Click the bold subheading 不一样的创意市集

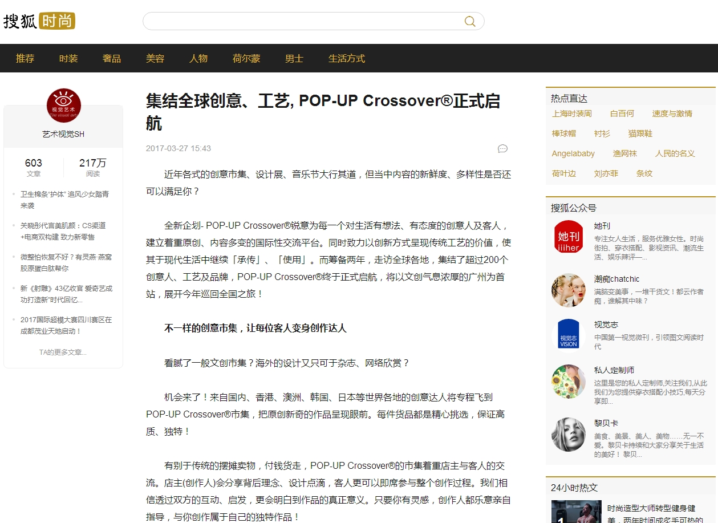[255, 329]
